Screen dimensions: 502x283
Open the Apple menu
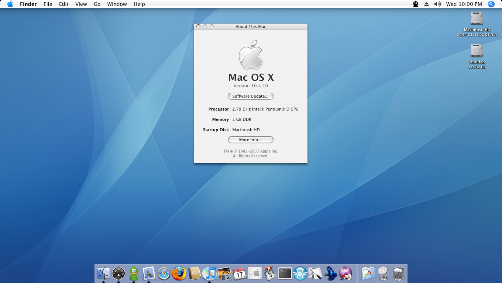pos(10,4)
